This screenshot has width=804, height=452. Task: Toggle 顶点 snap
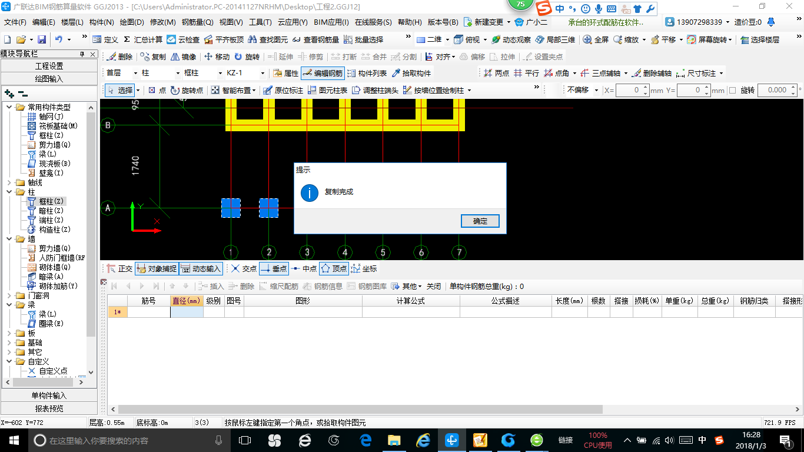334,268
